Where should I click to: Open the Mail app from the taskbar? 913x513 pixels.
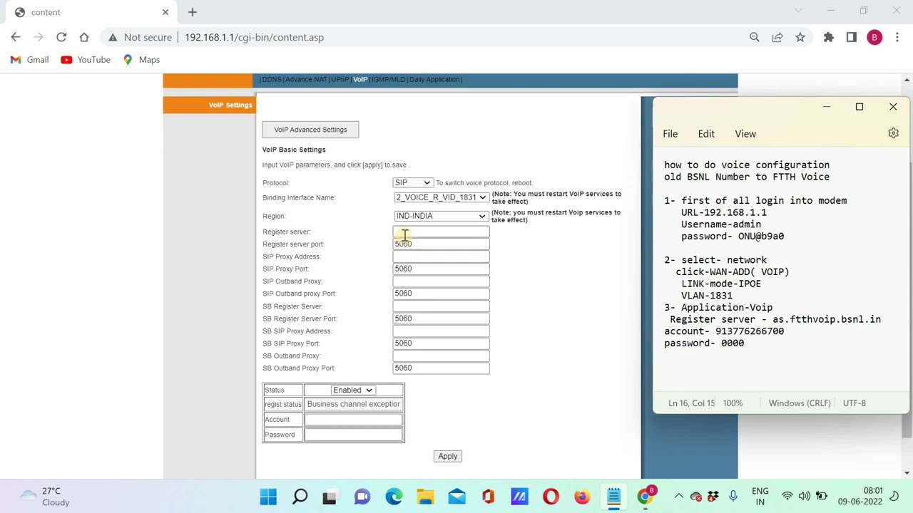click(x=456, y=497)
